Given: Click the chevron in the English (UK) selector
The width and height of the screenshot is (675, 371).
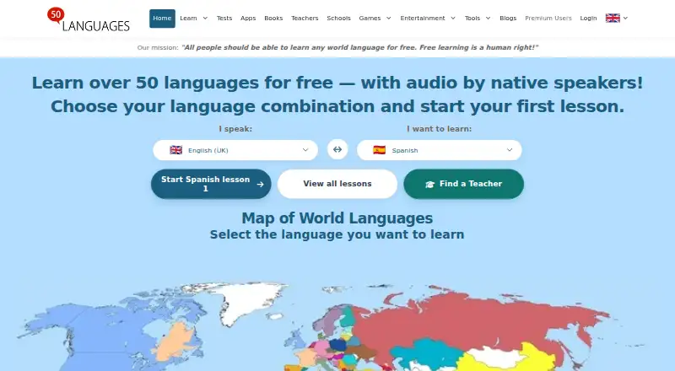Looking at the screenshot, I should (x=305, y=150).
